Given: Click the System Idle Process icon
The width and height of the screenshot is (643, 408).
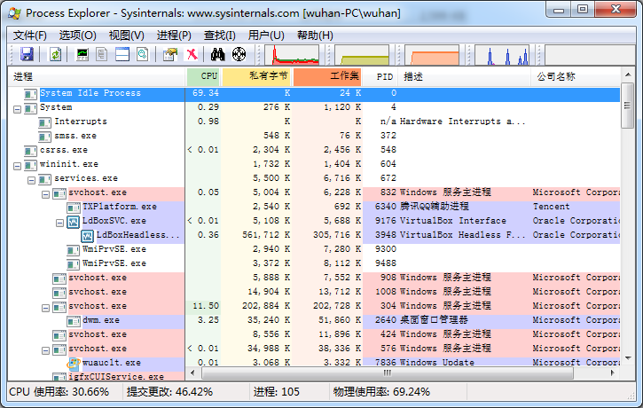Looking at the screenshot, I should click(x=30, y=94).
